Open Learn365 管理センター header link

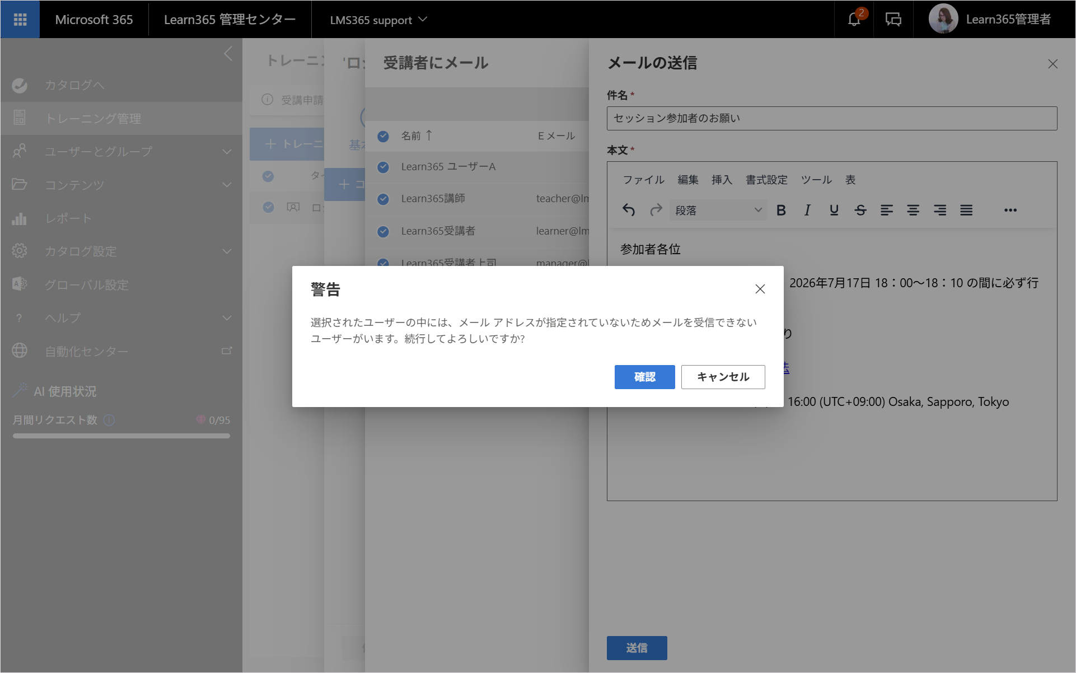[230, 20]
